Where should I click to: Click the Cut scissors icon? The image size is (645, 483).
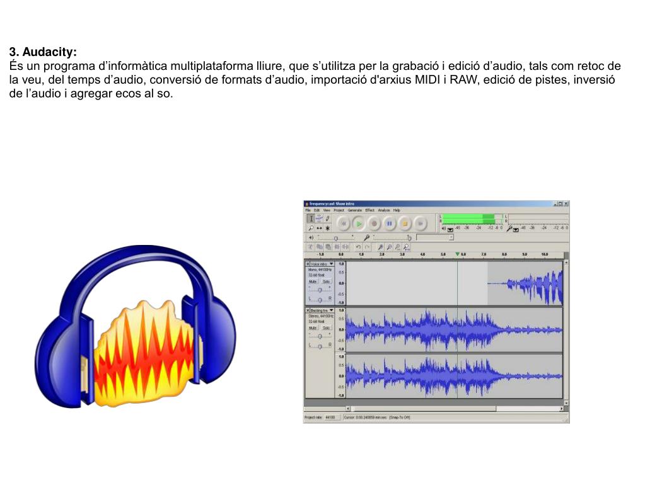311,247
